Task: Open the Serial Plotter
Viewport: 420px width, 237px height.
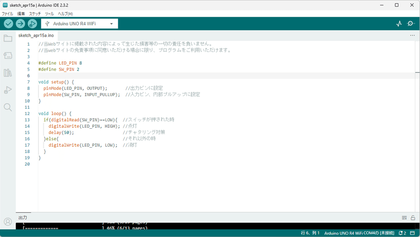Action: point(399,24)
